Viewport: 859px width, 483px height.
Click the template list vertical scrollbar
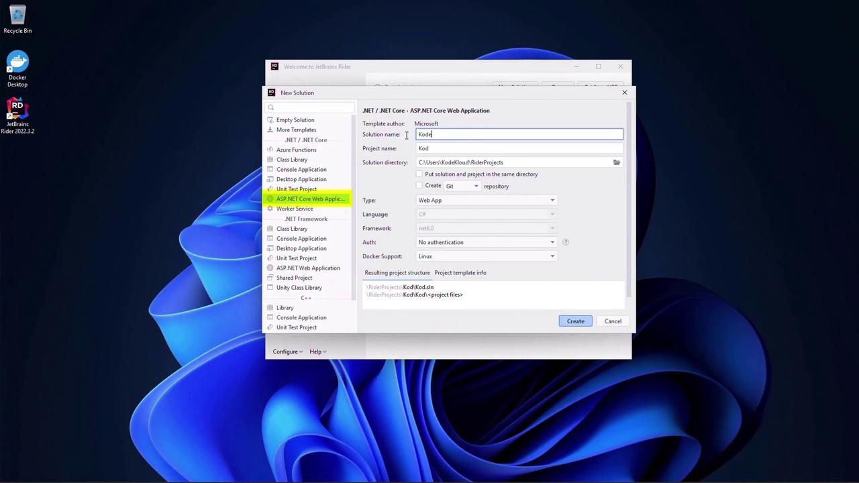[x=354, y=208]
